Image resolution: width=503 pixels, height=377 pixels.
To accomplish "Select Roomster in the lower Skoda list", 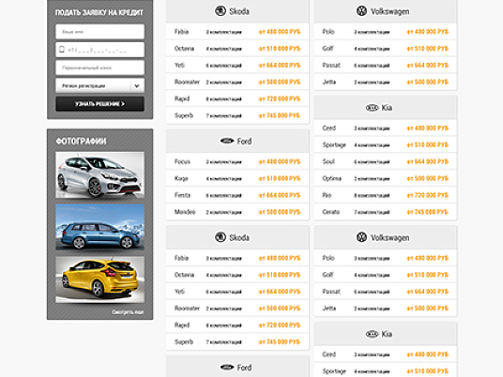I will point(187,309).
